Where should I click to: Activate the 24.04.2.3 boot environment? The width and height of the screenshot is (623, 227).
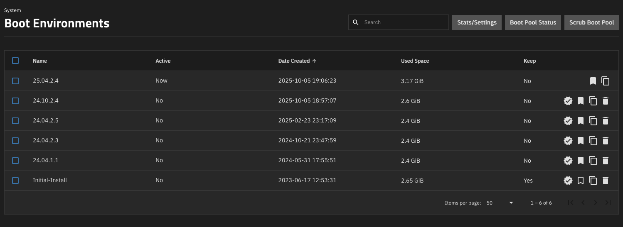point(568,141)
